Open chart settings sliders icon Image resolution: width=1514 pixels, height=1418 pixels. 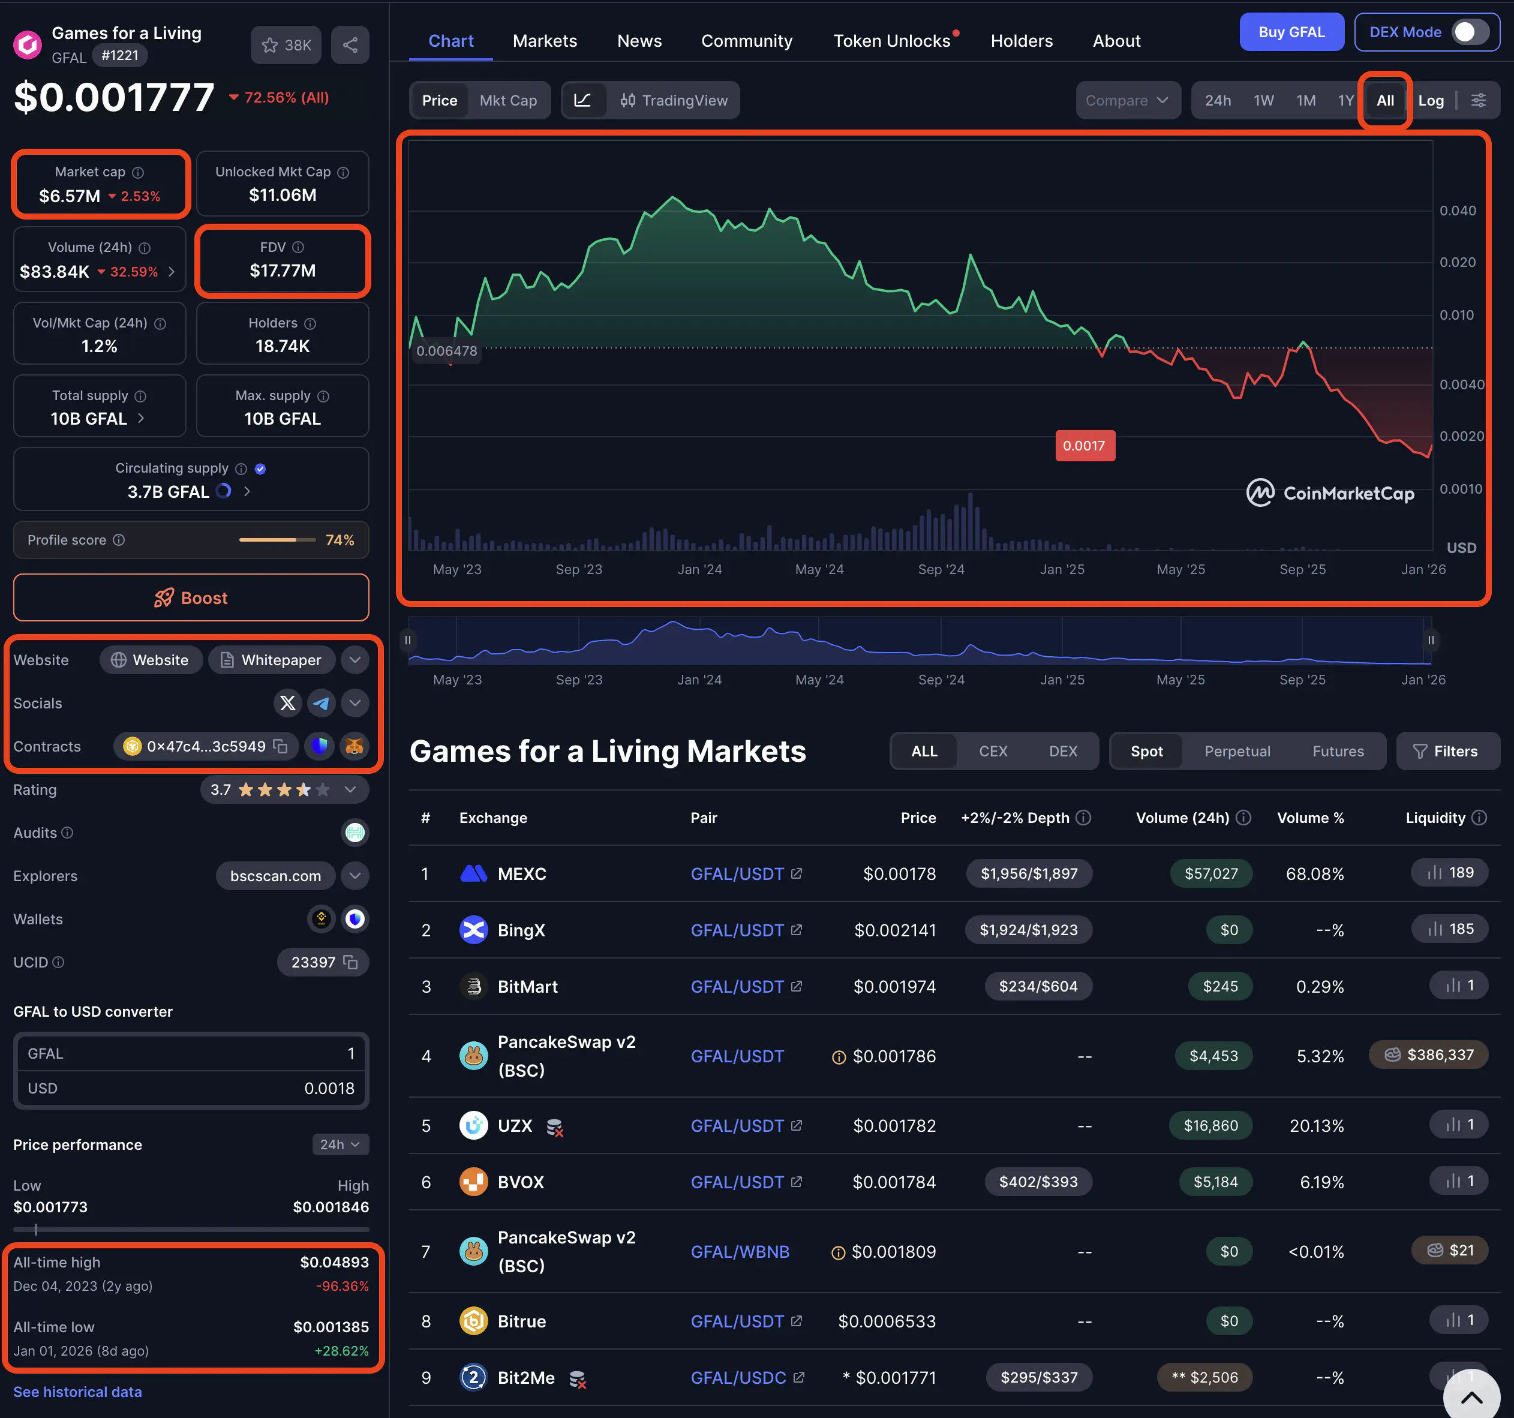point(1478,101)
